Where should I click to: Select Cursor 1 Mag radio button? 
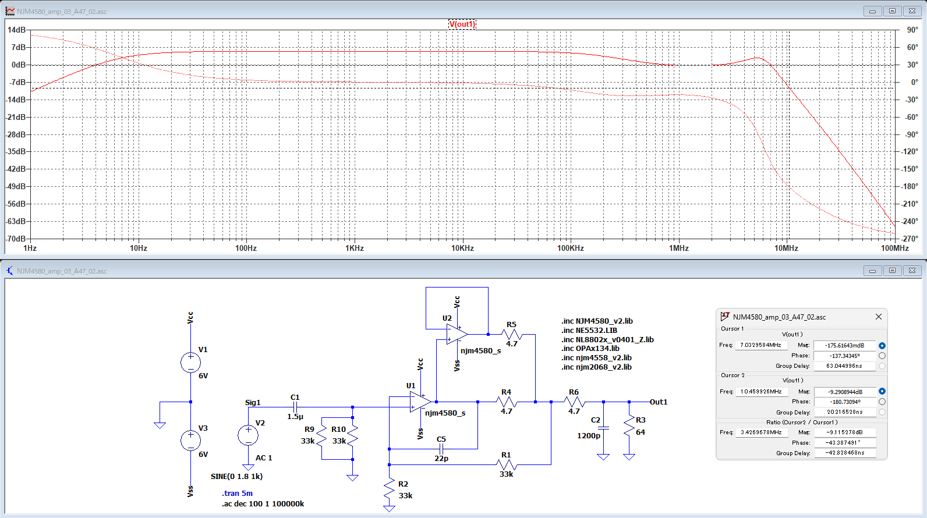pyautogui.click(x=882, y=346)
